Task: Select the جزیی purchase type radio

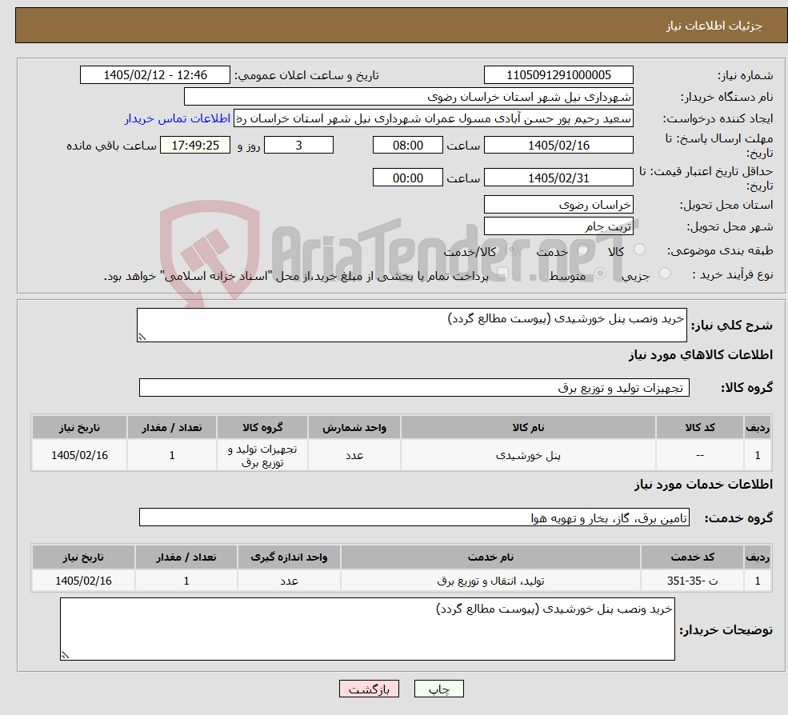Action: pos(665,274)
